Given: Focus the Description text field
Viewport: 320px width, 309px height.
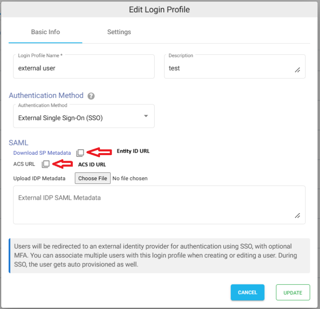Looking at the screenshot, I should coord(235,66).
